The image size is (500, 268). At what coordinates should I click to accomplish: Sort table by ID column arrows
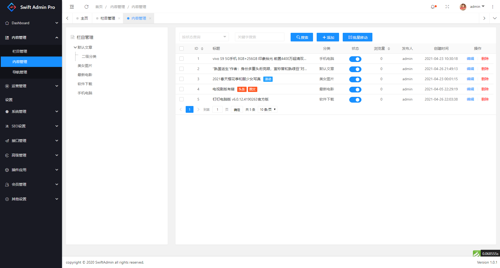[202, 49]
